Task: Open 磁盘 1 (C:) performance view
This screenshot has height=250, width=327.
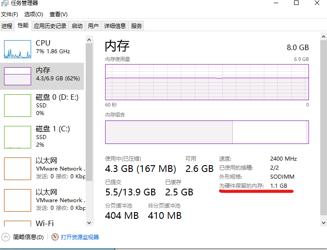Action: click(x=42, y=137)
